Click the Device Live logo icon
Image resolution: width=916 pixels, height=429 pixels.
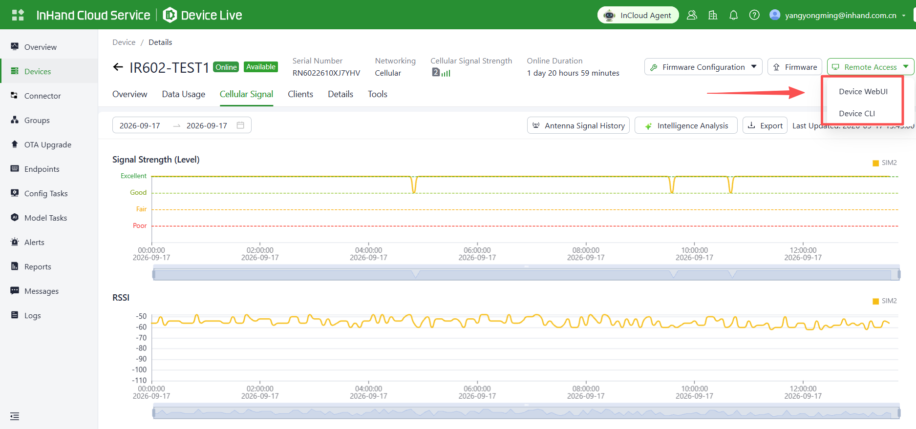pos(170,15)
